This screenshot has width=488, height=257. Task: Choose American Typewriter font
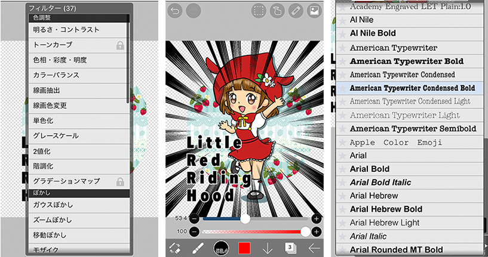point(410,48)
